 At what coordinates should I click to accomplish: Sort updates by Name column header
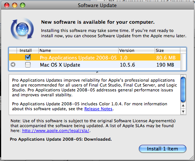pos(78,50)
